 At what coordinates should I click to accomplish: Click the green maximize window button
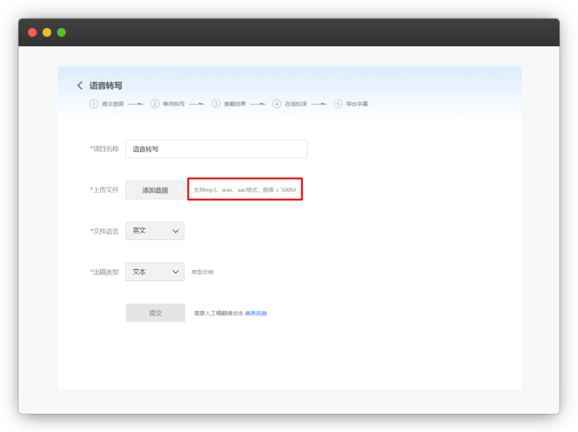pos(62,33)
